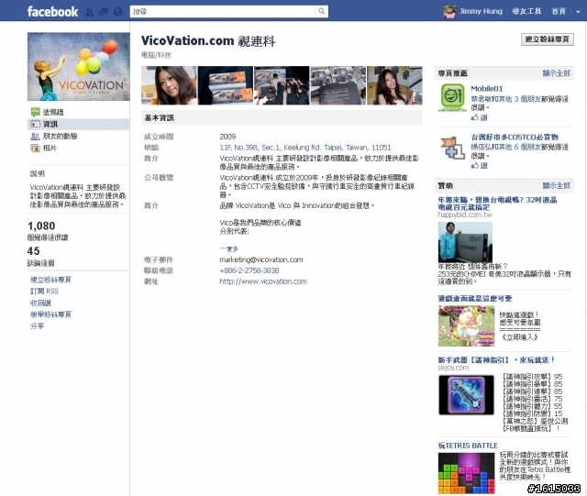Screen dimensions: 587x496
Task: Click report page link in sidebar
Action: [x=50, y=314]
